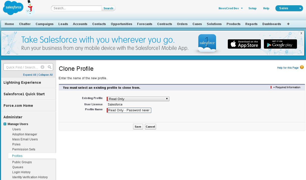Save the cloned profile

(138, 127)
